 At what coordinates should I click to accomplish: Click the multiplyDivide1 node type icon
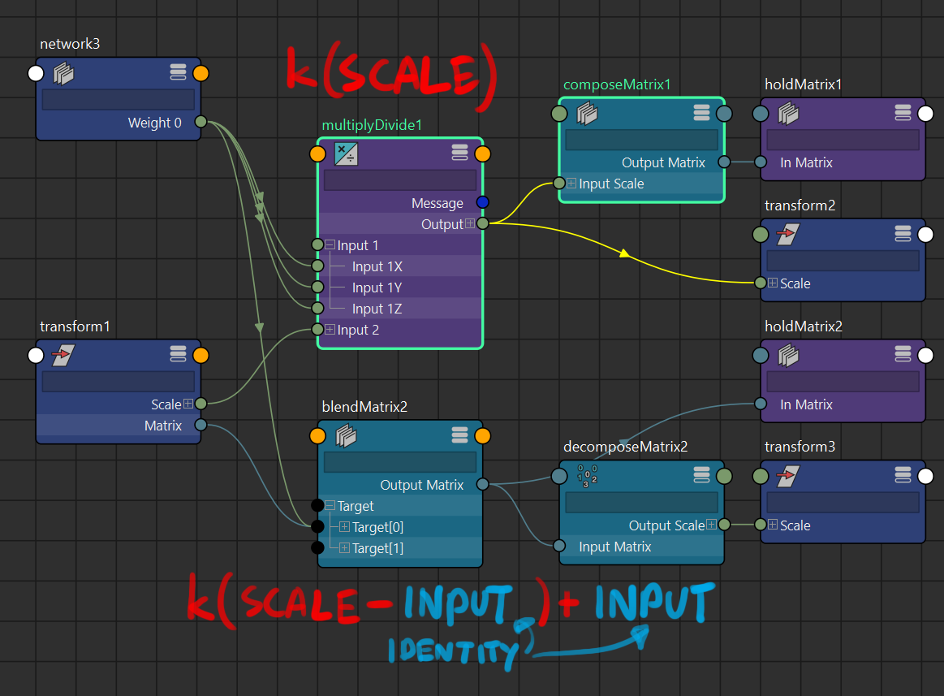346,153
